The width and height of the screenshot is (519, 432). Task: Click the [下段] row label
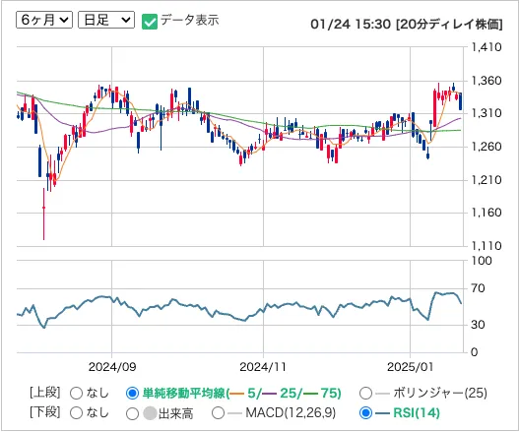(45, 412)
